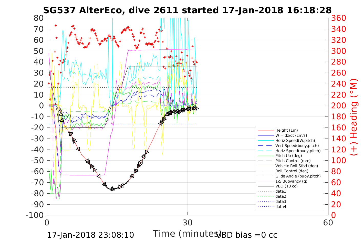Image resolution: width=363 pixels, height=242 pixels.
Task: Click the red '120' heading tick label
Action: click(x=338, y=150)
